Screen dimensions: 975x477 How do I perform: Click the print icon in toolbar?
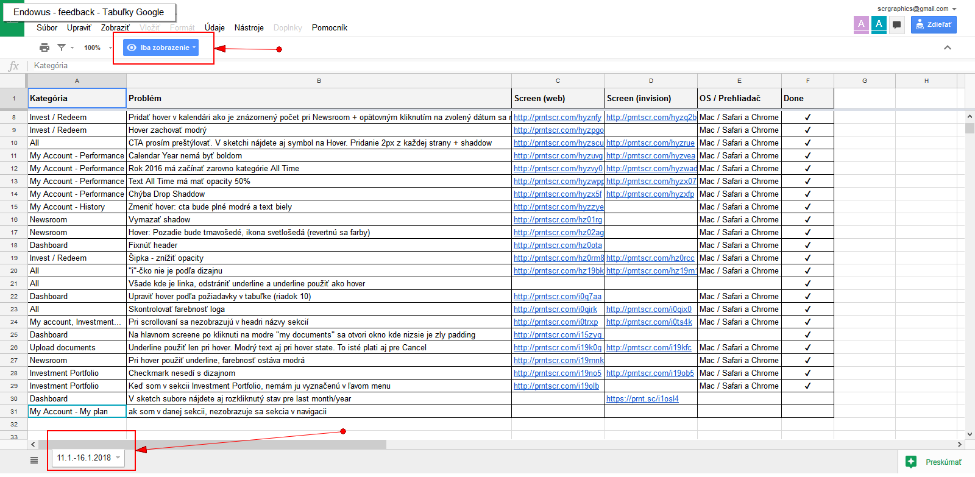click(44, 48)
